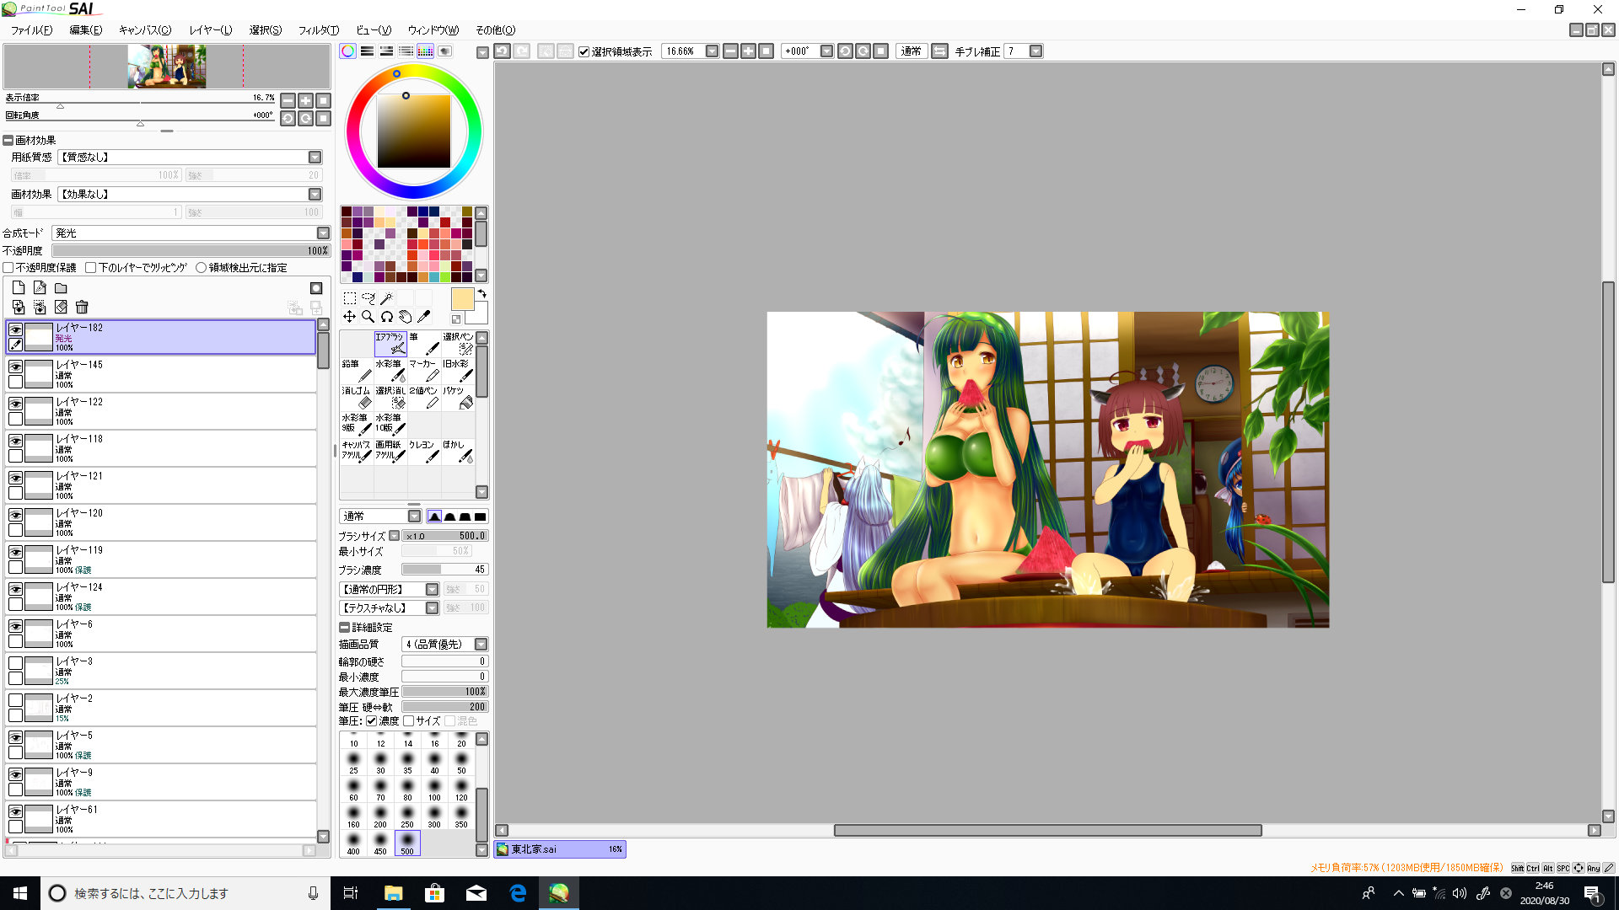Click foreground color swatch

point(462,299)
